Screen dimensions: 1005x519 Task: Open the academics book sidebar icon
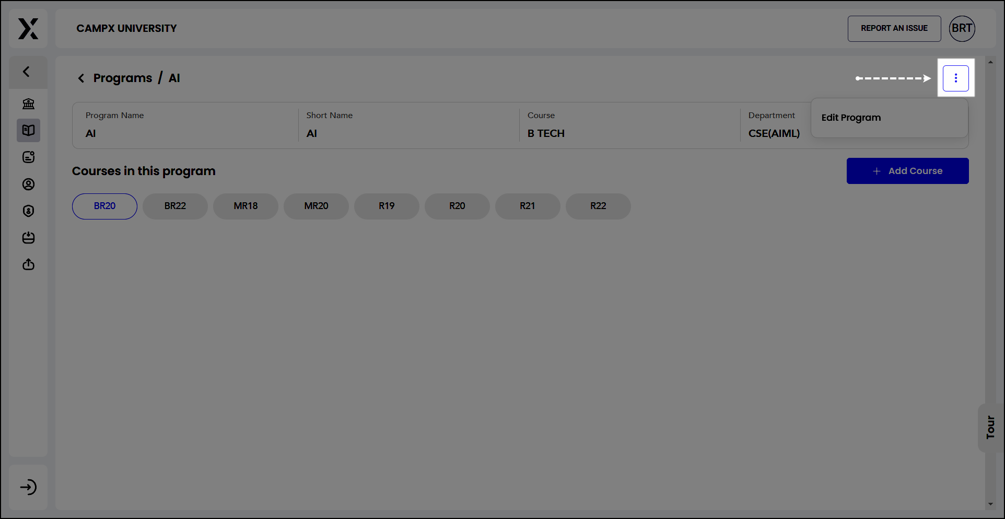coord(28,130)
